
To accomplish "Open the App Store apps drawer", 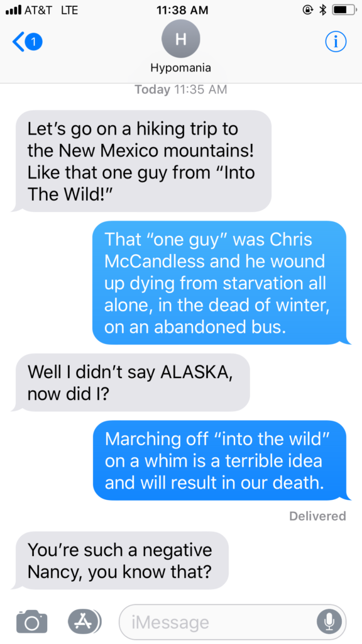I will tap(82, 621).
